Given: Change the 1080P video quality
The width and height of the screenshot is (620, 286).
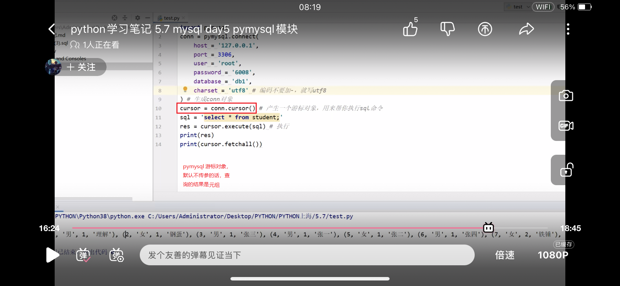Looking at the screenshot, I should [553, 255].
